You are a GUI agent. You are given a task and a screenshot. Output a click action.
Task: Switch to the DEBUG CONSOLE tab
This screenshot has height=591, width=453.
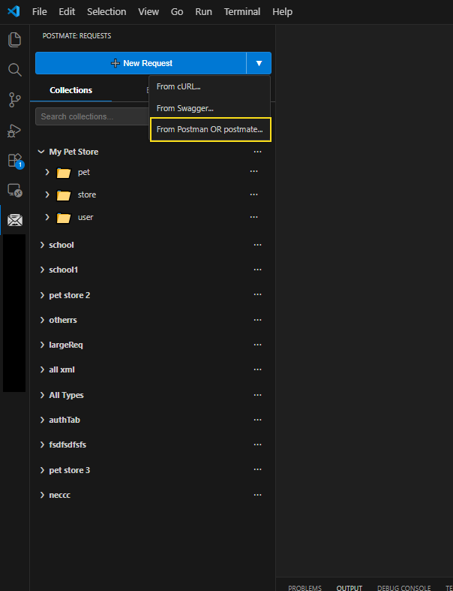[403, 587]
